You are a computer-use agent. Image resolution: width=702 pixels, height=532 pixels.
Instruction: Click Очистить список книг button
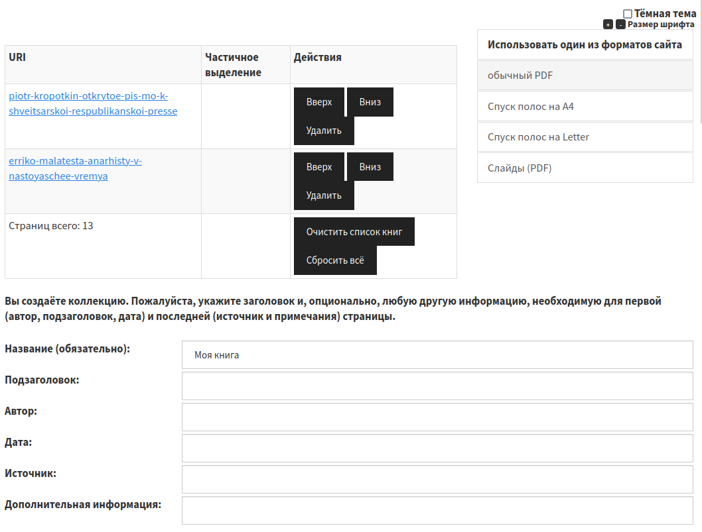(354, 232)
